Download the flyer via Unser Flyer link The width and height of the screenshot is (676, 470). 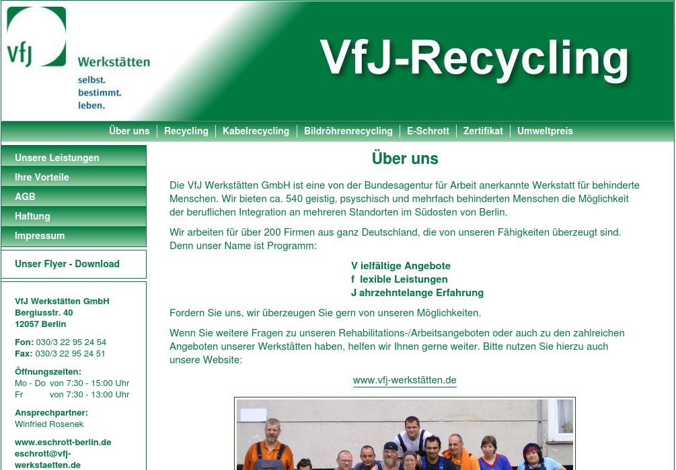point(67,264)
